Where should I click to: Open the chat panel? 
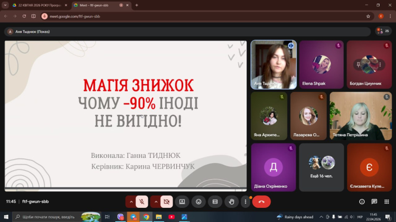click(x=374, y=201)
